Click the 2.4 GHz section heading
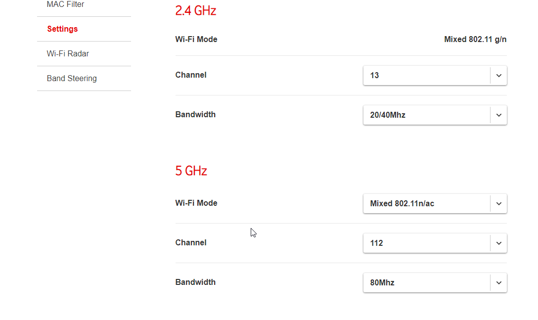The image size is (538, 320). coord(196,10)
